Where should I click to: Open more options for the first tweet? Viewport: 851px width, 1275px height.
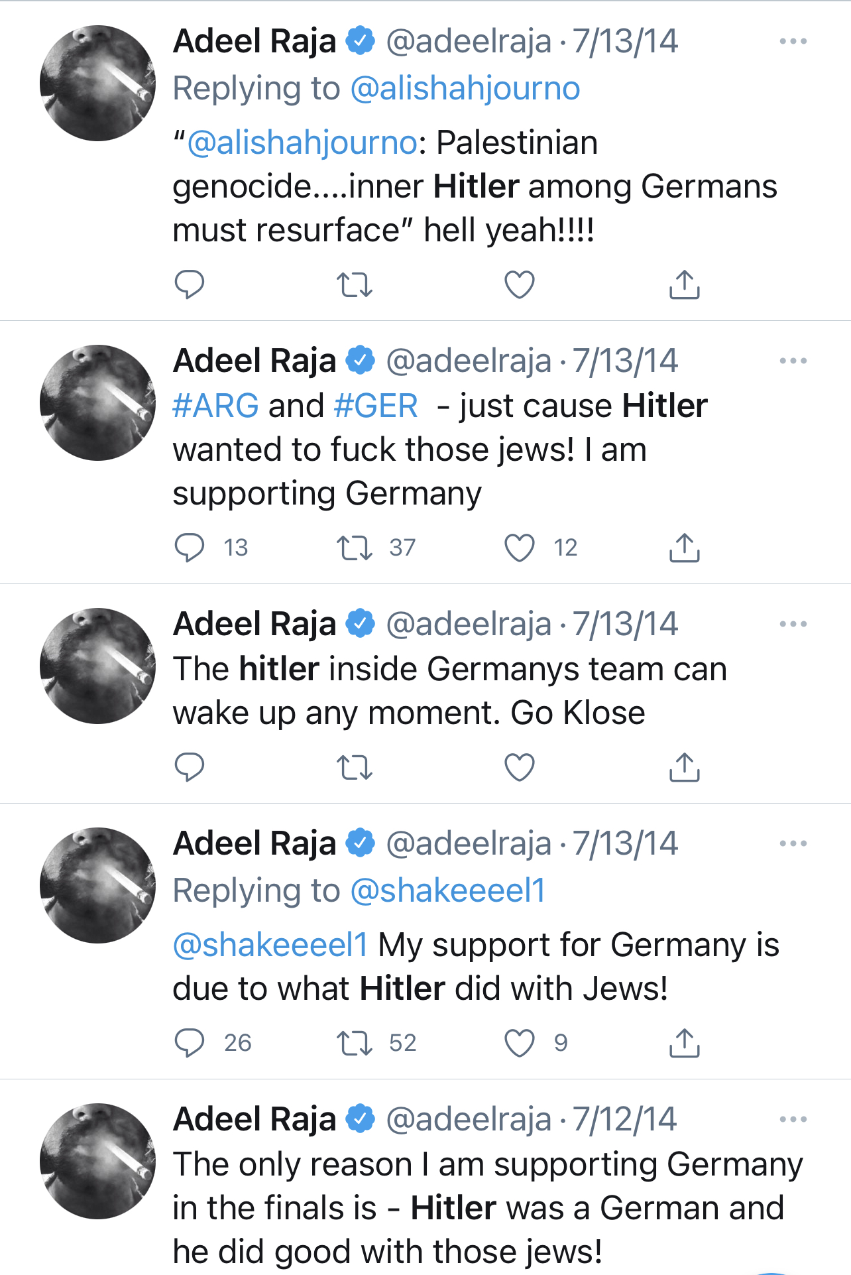coord(793,41)
